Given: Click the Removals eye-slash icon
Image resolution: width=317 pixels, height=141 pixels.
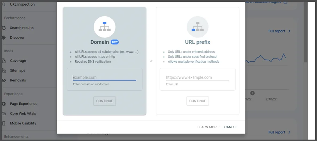Looking at the screenshot, I should click(x=4, y=80).
